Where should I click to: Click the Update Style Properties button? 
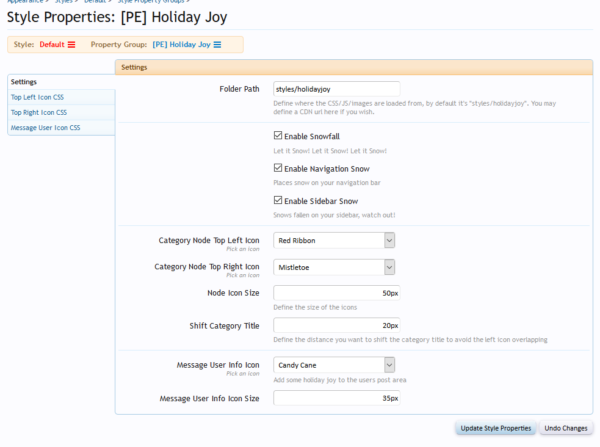[x=496, y=428]
